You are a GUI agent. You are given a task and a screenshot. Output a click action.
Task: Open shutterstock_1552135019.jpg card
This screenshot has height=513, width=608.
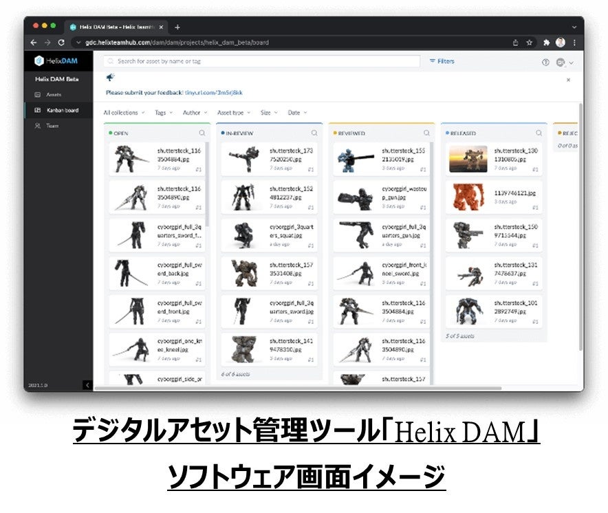coord(382,159)
